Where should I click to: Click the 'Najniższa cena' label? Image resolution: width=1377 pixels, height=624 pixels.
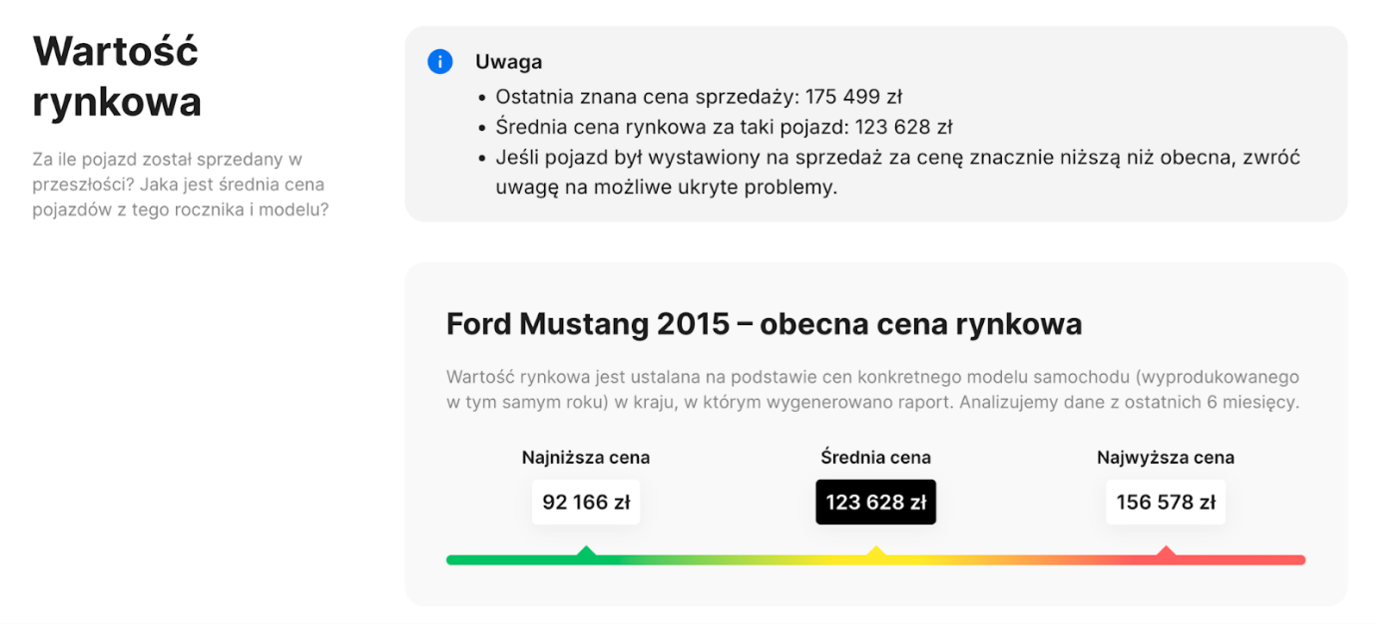(x=586, y=457)
